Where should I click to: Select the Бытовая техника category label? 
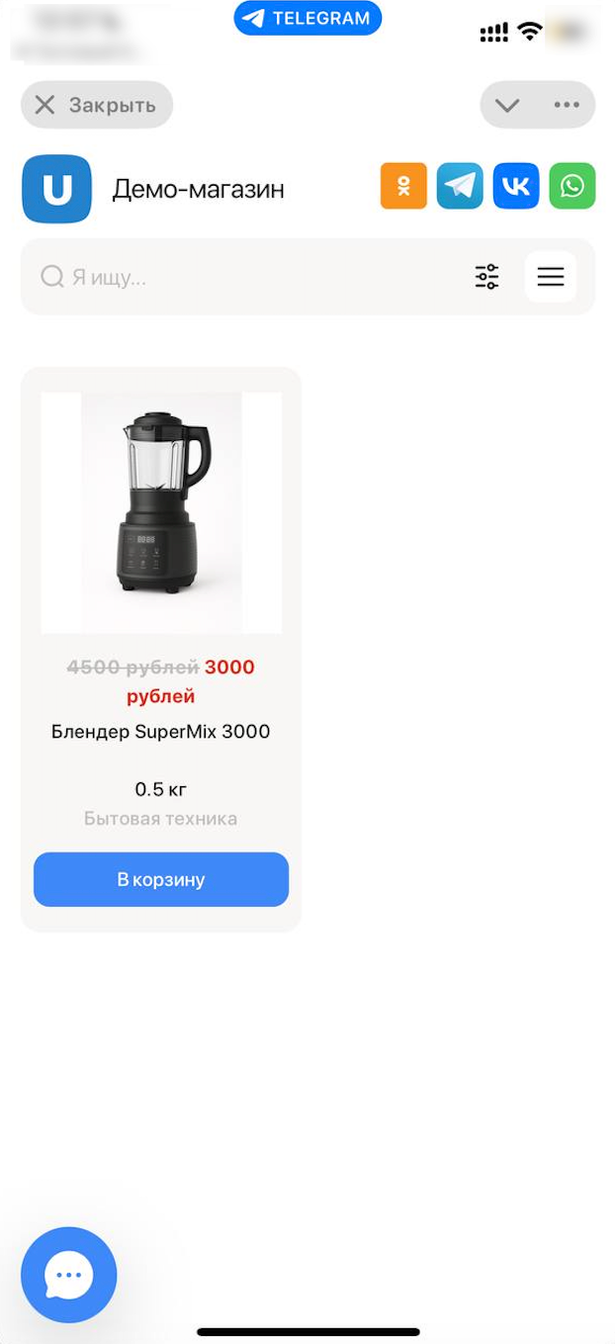(161, 819)
